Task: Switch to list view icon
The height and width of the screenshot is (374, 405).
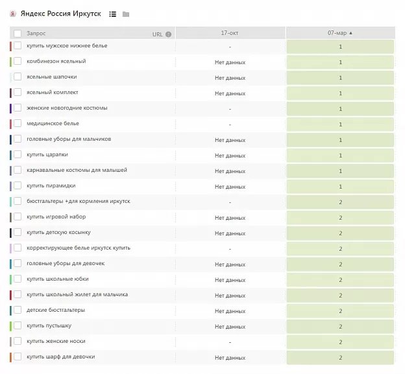Action: [113, 14]
